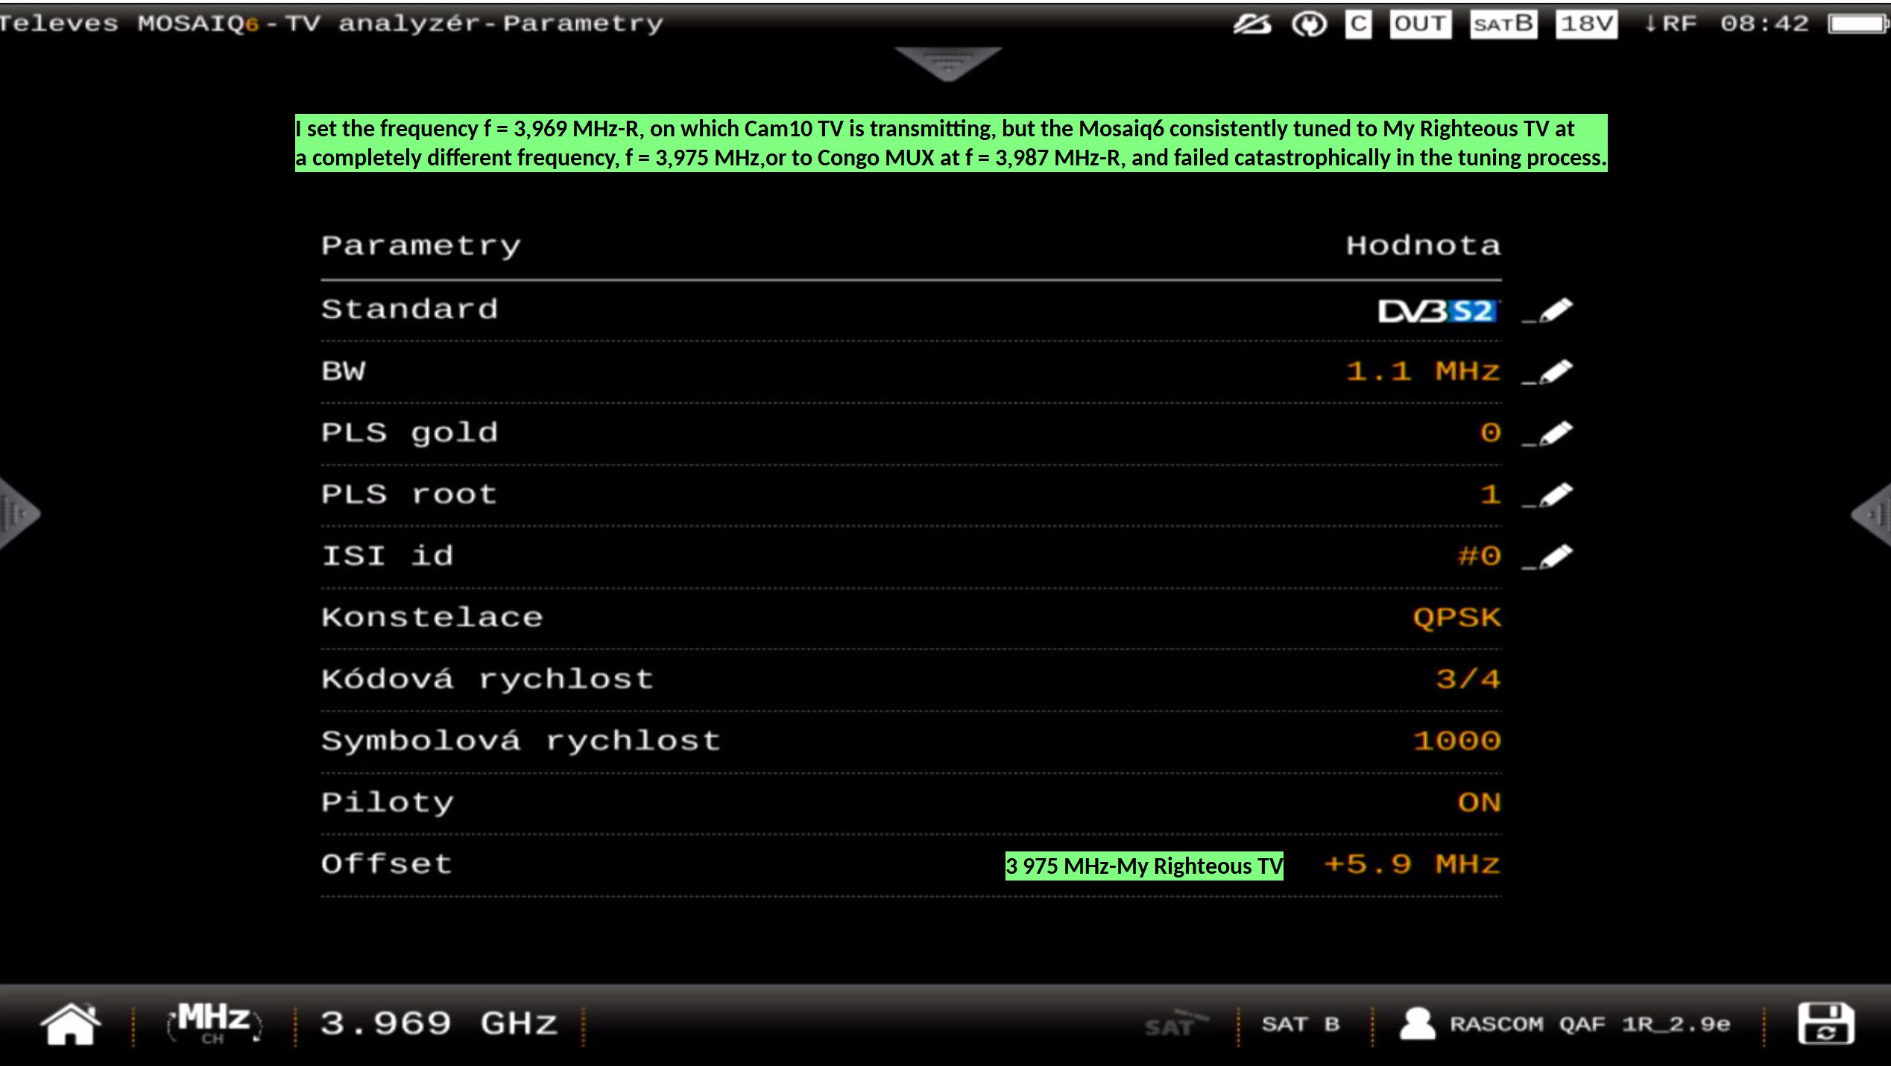Toggle MHz/CH tuning mode icon
The image size is (1891, 1066).
[x=214, y=1022]
